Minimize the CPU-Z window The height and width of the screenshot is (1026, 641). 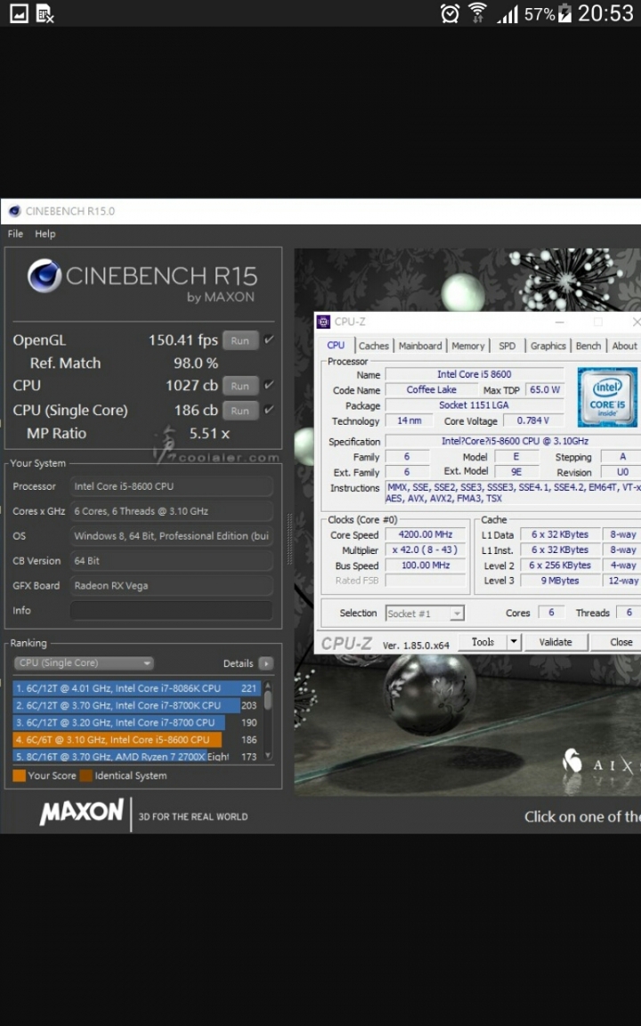click(x=560, y=322)
